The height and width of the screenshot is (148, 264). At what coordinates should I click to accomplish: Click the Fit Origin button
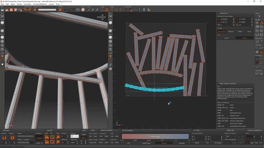[218, 143]
